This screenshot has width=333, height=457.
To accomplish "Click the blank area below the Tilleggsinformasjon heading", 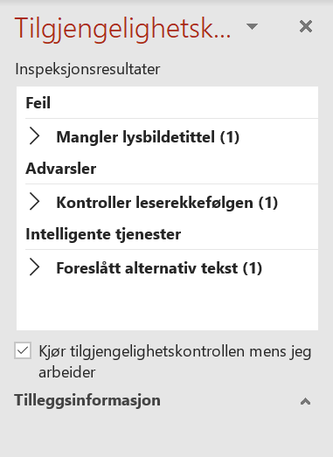I will tap(166, 434).
